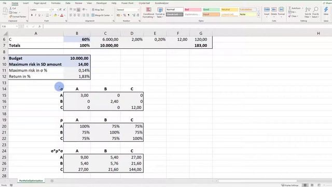Open Find & Select menu
Screen dimensions: 332x187
315,12
